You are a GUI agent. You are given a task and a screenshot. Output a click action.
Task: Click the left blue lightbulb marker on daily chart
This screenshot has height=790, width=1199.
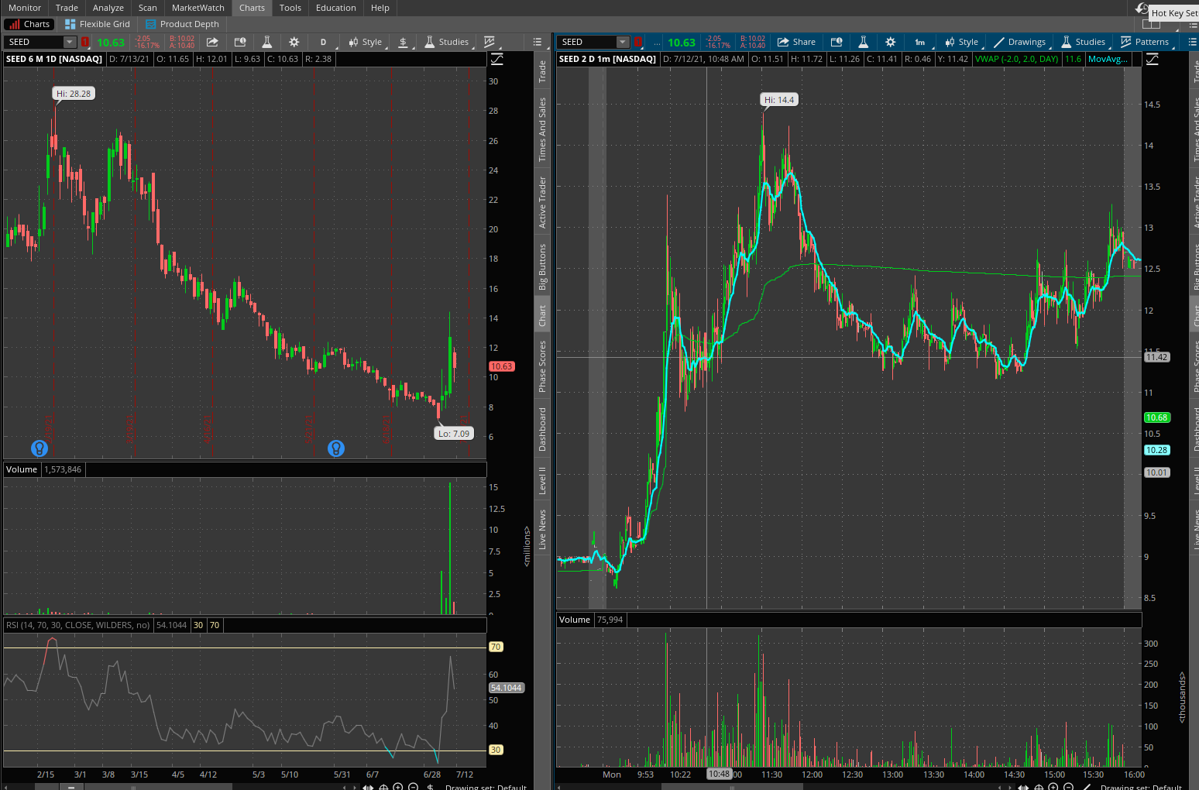[40, 448]
